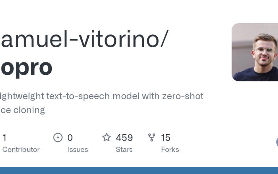The width and height of the screenshot is (278, 174).
Task: Select the 'Contributor' label
Action: 21,150
